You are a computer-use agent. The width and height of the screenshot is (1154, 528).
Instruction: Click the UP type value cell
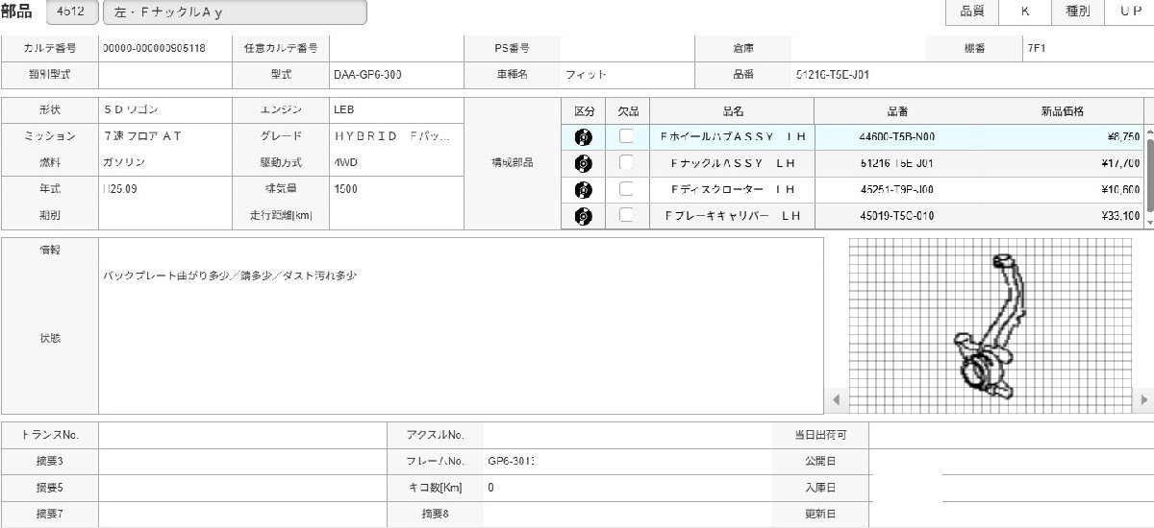(x=1130, y=12)
